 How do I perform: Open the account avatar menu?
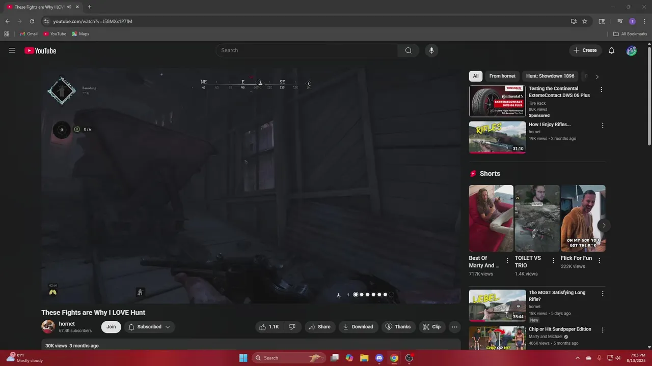[x=632, y=50]
